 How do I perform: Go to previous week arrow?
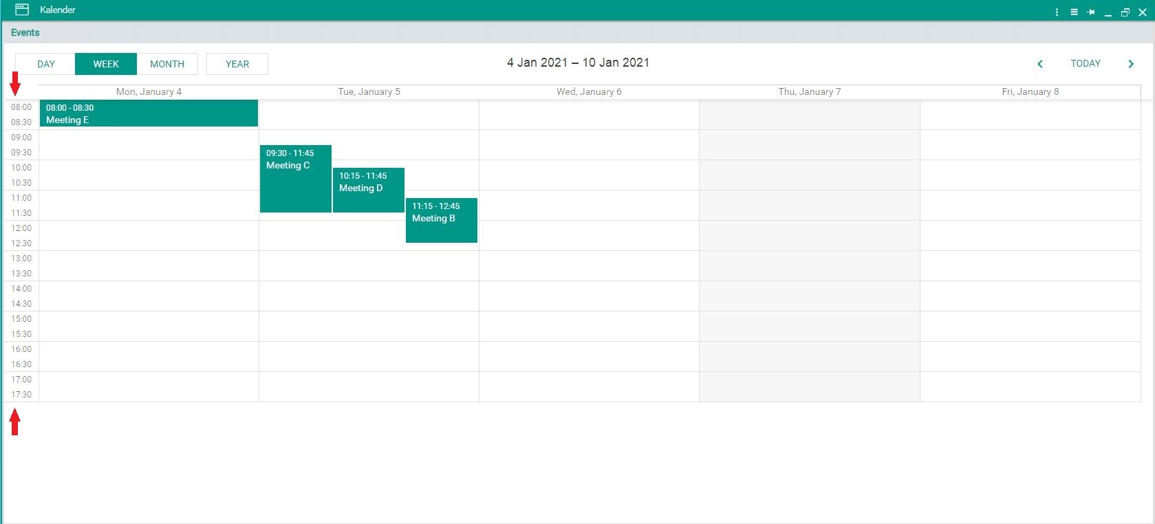click(x=1040, y=63)
